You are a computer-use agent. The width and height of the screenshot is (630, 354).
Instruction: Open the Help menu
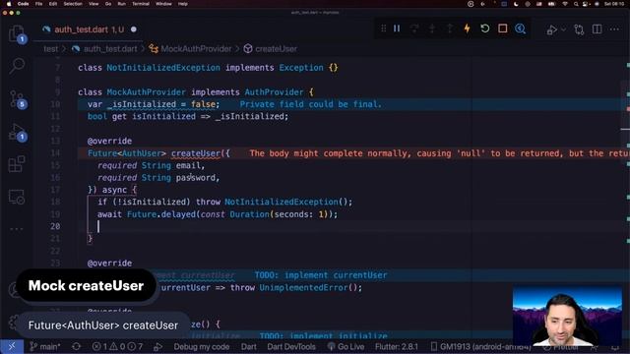(x=183, y=4)
